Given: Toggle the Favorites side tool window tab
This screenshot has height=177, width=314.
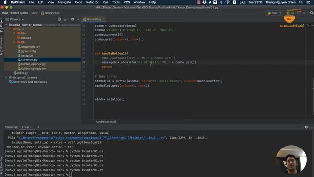Looking at the screenshot, I should tap(1, 166).
